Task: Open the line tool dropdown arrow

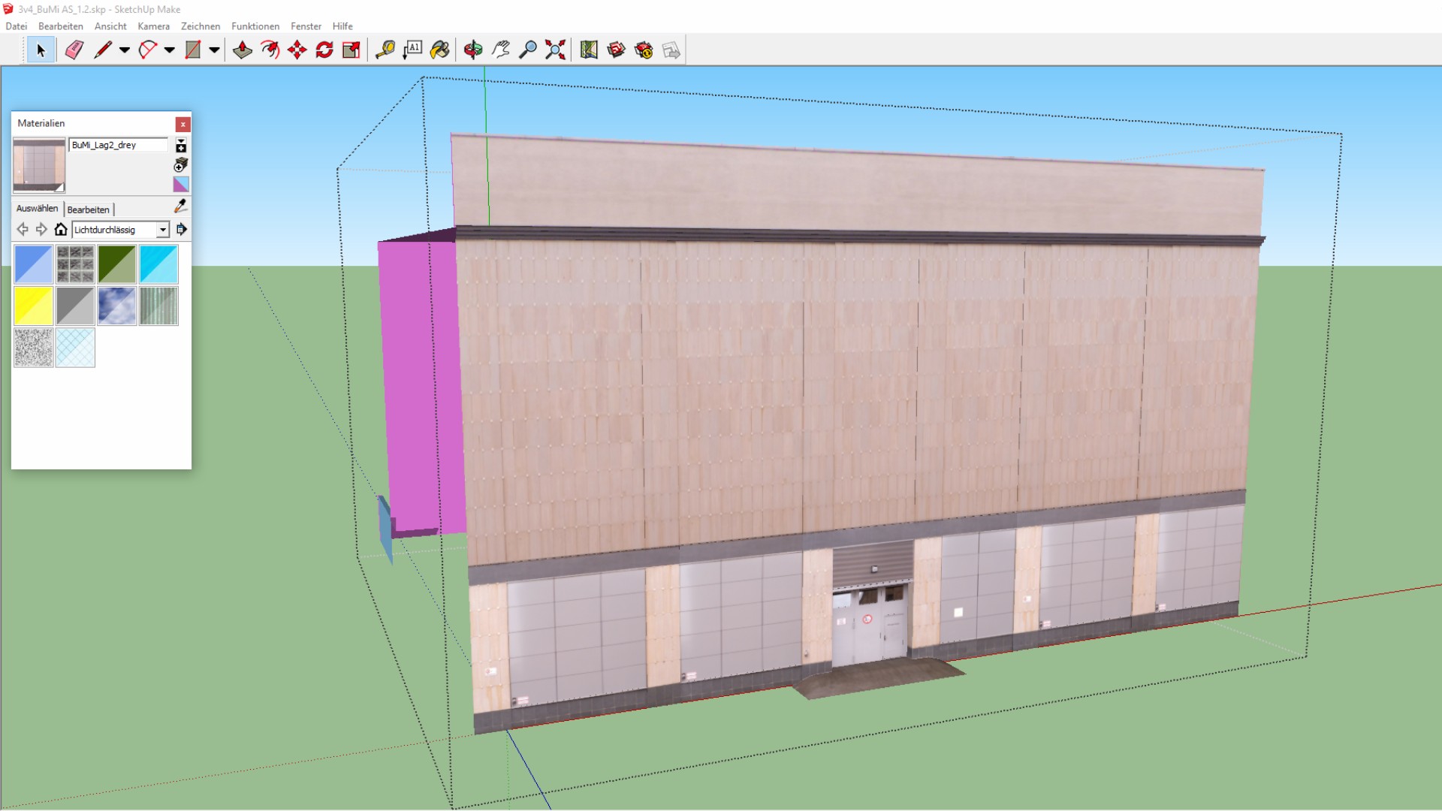Action: pos(125,50)
